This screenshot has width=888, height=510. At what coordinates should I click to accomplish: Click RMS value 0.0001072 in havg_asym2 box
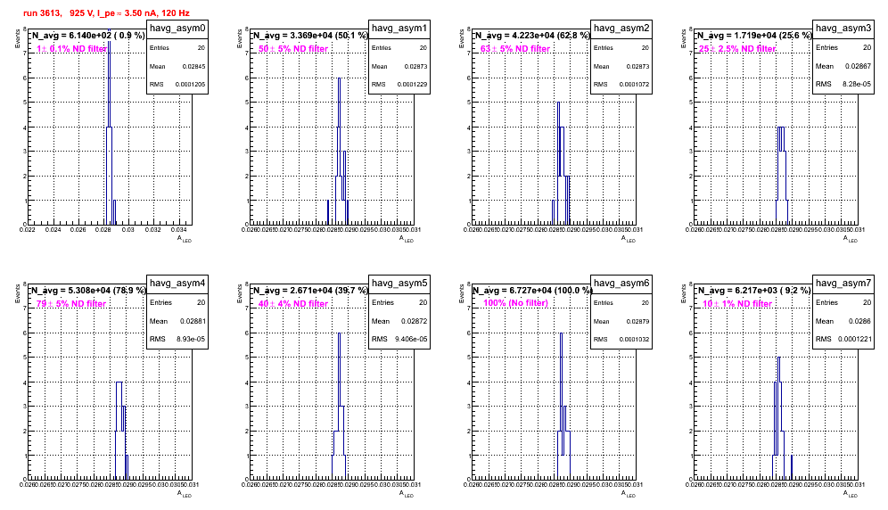click(634, 84)
